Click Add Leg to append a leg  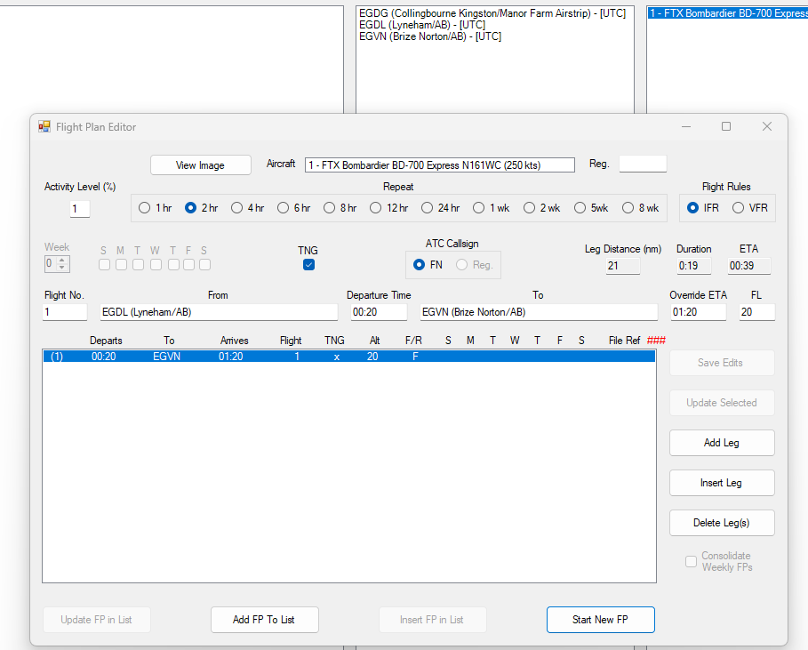point(721,443)
